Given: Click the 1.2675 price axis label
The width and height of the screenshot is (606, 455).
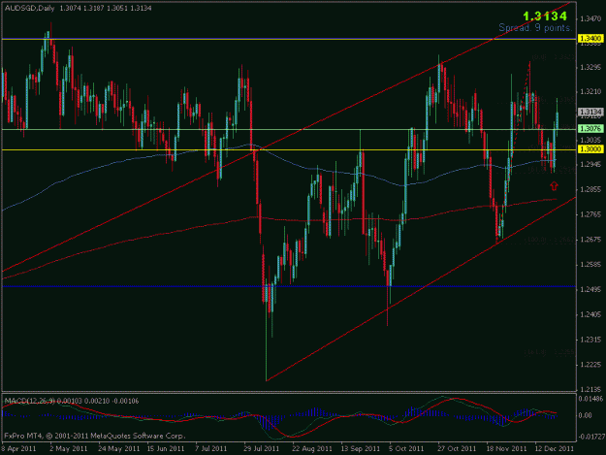Looking at the screenshot, I should [x=590, y=240].
